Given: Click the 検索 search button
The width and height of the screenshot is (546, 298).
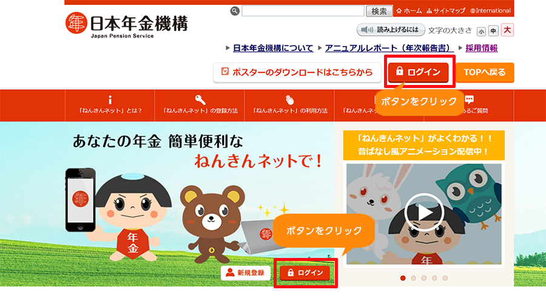Looking at the screenshot, I should (379, 11).
